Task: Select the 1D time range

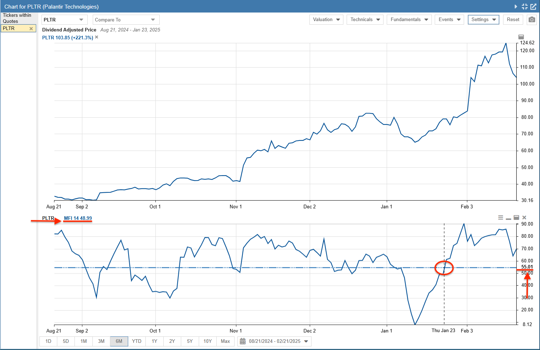Action: pyautogui.click(x=48, y=341)
